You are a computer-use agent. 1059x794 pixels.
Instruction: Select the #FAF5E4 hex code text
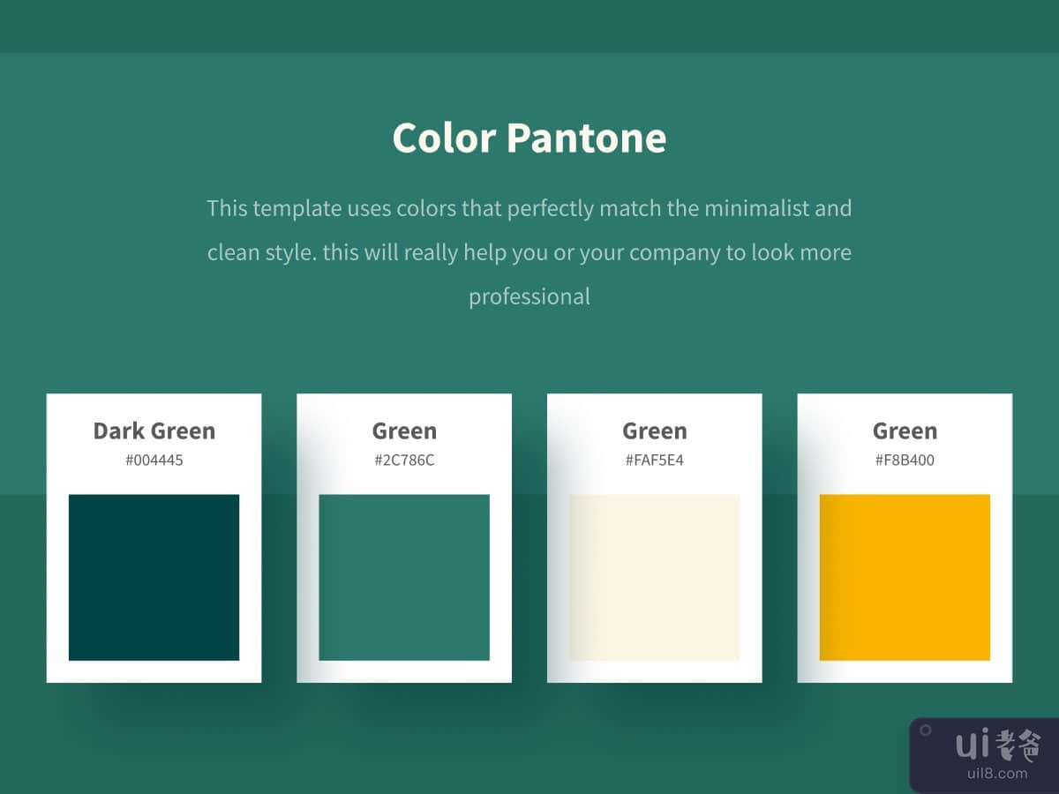[654, 460]
